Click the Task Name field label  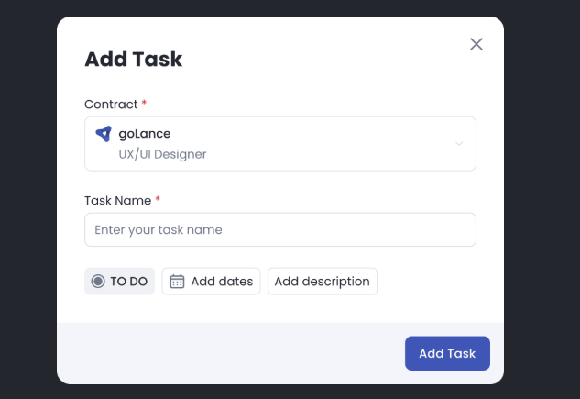click(x=117, y=200)
